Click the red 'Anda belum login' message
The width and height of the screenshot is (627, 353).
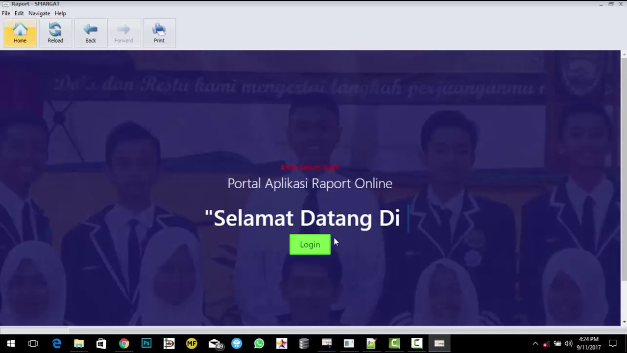310,167
